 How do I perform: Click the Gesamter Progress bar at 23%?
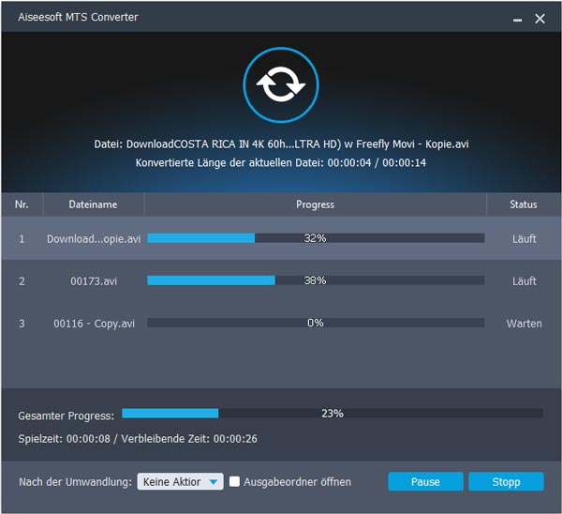click(333, 413)
